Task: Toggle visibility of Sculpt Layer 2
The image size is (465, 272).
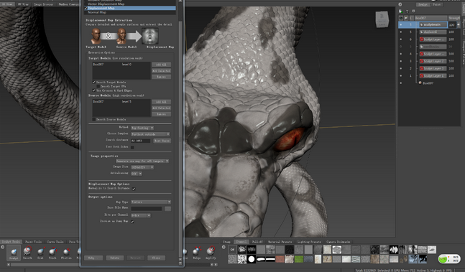Action: (401, 61)
